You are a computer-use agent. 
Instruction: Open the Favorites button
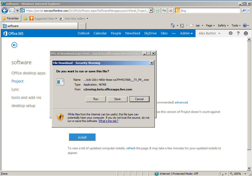click(x=11, y=18)
